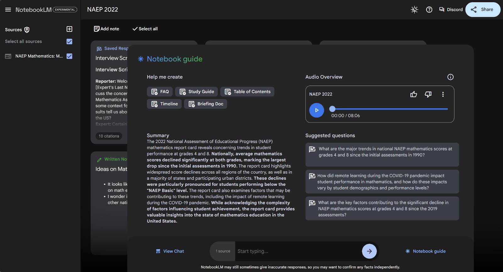This screenshot has height=272, width=503.
Task: Open Audio Overview info icon
Action: [450, 77]
